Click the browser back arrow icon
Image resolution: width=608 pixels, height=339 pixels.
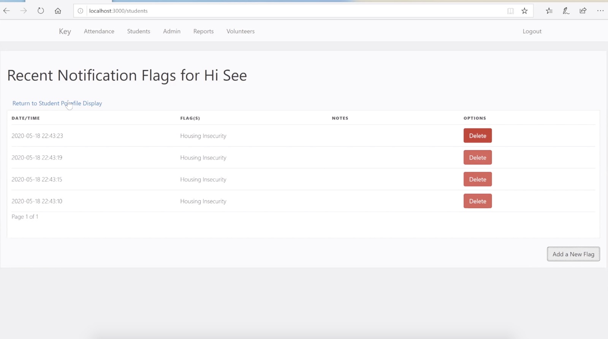click(x=6, y=11)
